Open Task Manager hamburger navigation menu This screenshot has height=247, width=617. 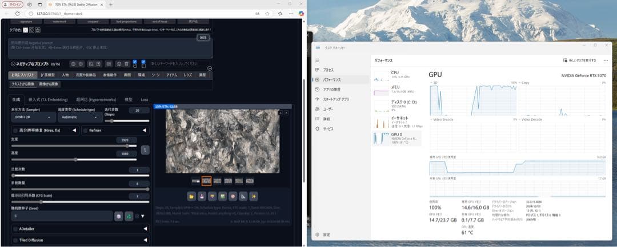coord(318,59)
